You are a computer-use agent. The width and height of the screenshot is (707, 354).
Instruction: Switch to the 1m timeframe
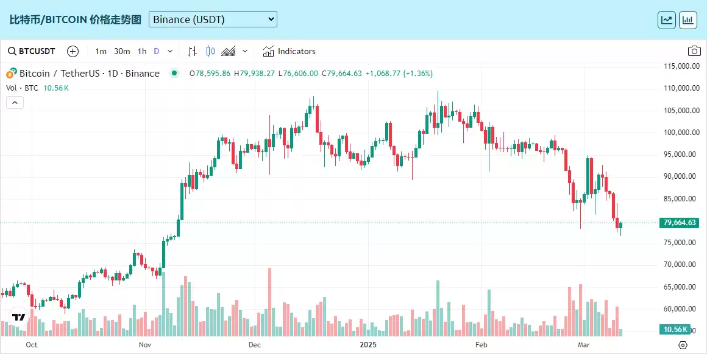[x=101, y=51]
